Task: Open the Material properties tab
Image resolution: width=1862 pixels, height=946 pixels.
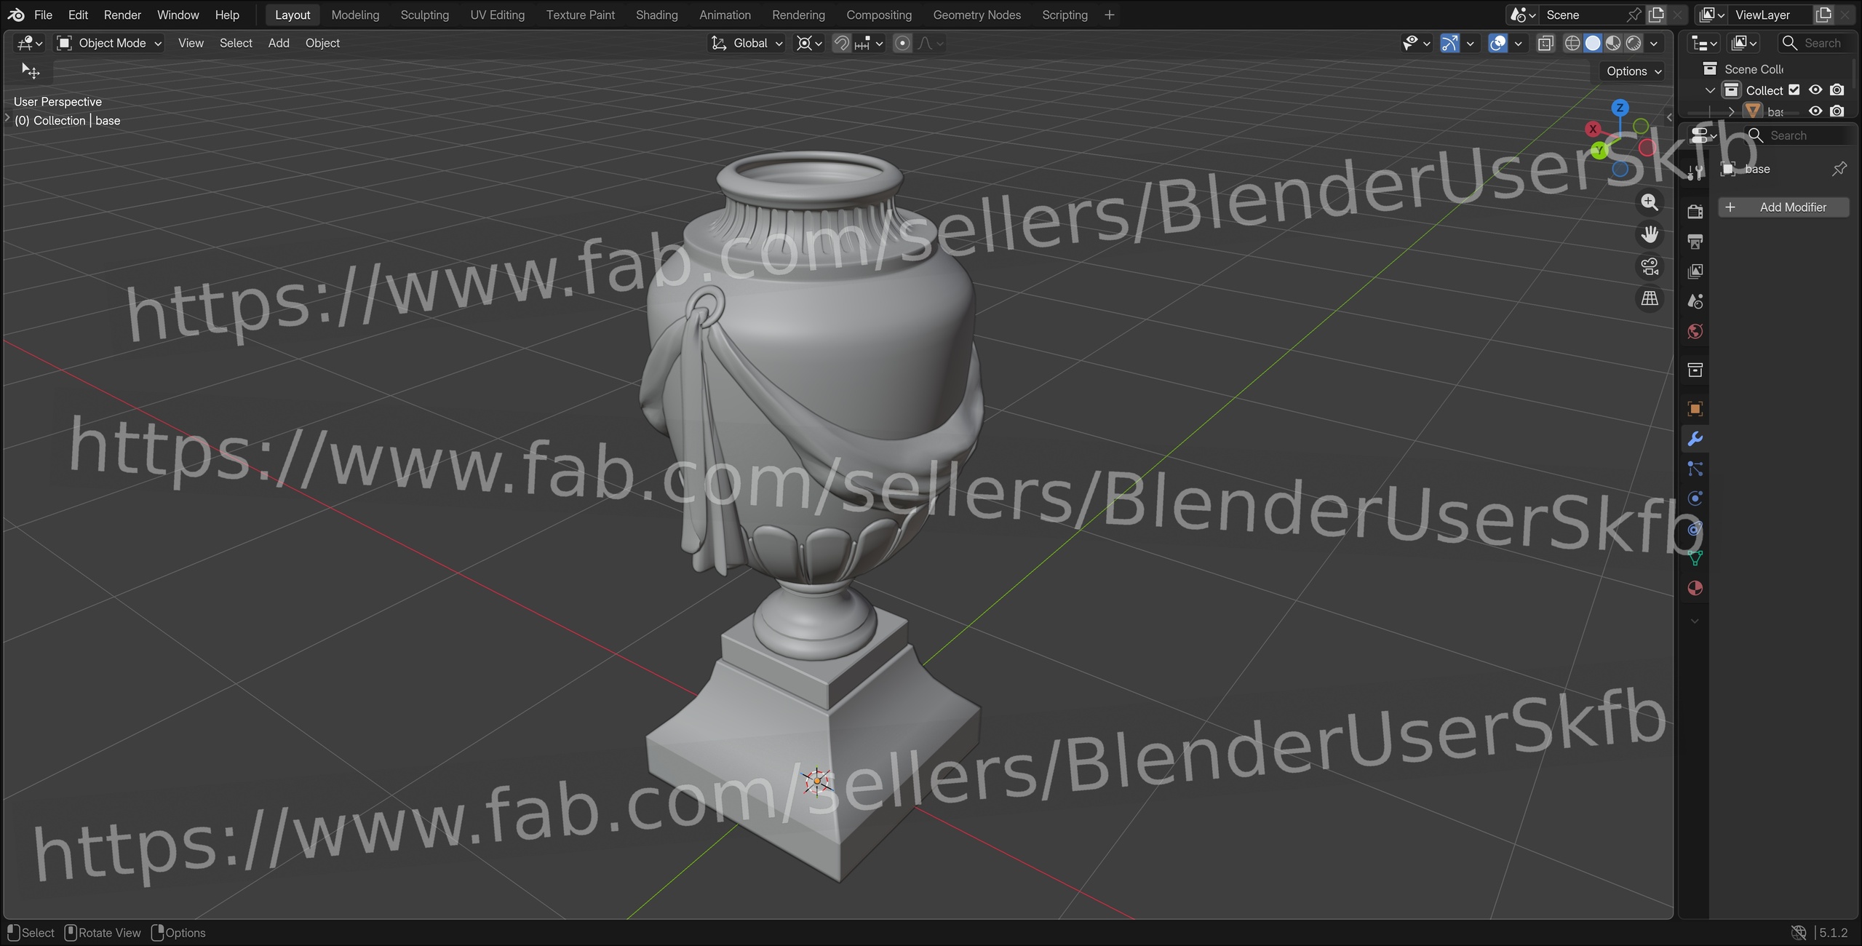Action: tap(1695, 588)
